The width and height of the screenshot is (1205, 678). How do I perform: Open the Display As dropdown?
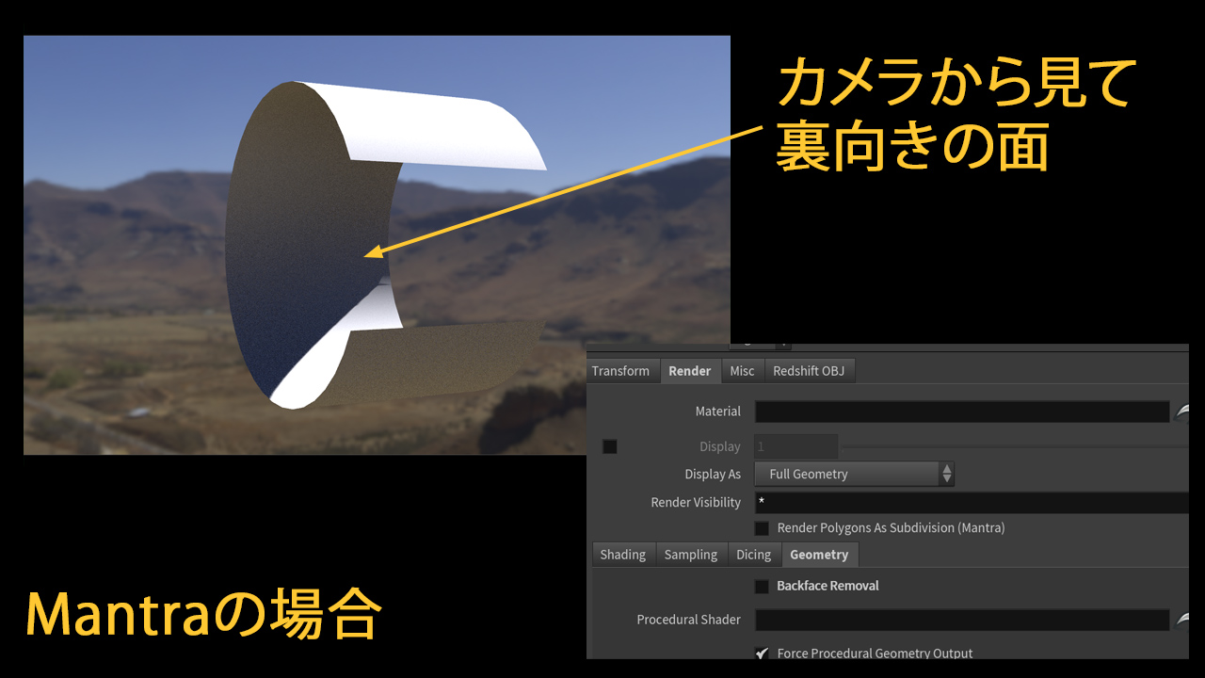tap(854, 475)
